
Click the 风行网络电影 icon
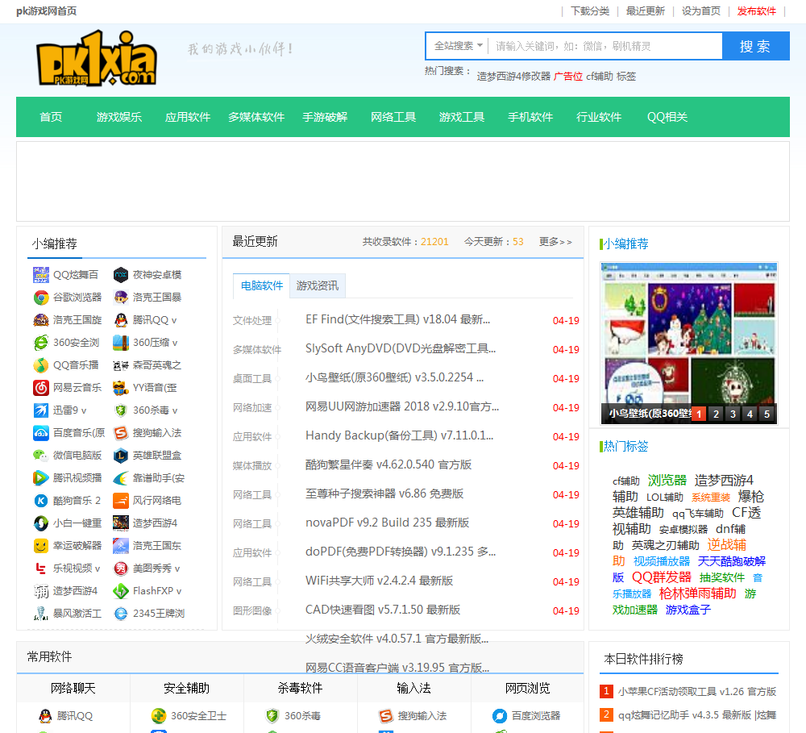point(121,501)
